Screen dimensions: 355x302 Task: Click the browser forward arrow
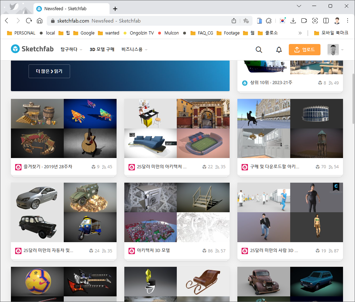click(18, 21)
